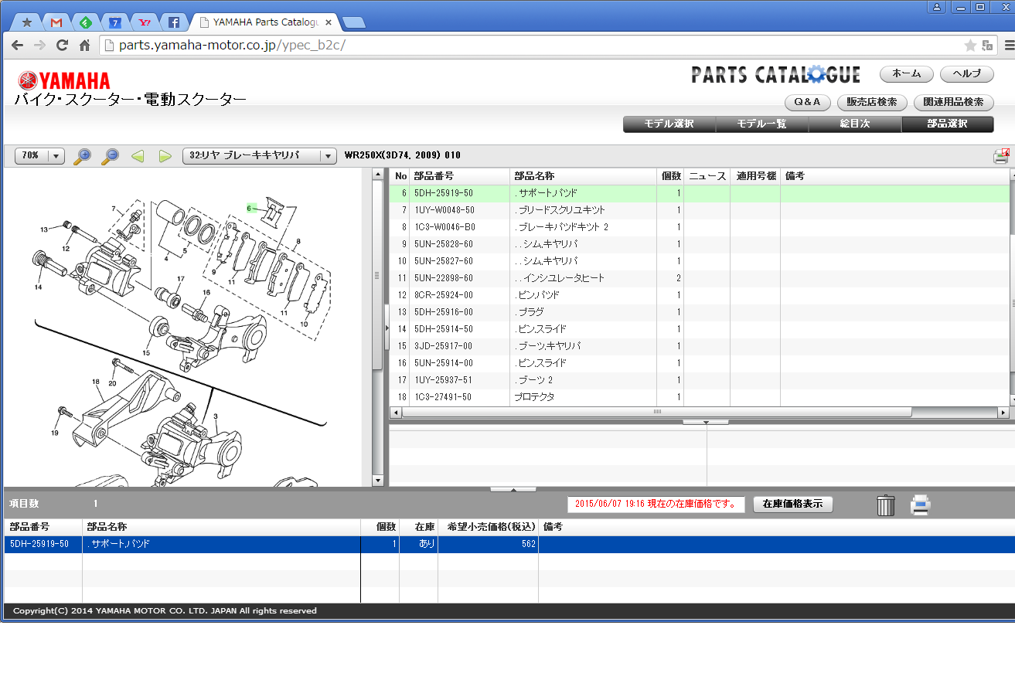Click the translate icon in address bar
Viewport: 1015px width, 700px height.
987,46
